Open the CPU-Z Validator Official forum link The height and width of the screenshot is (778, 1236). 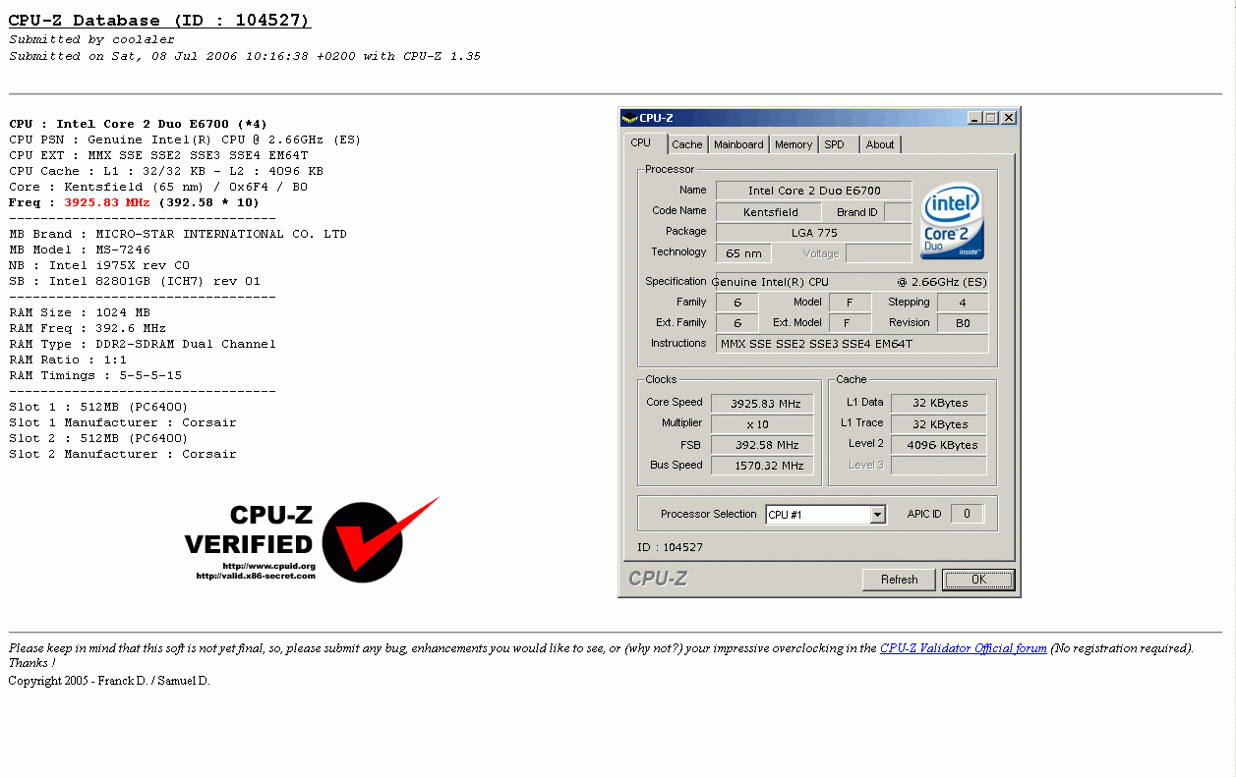click(x=964, y=648)
